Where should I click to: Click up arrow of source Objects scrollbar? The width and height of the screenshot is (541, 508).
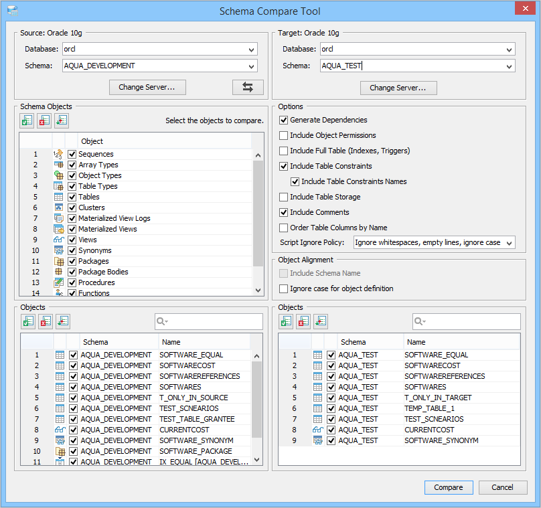[x=256, y=356]
